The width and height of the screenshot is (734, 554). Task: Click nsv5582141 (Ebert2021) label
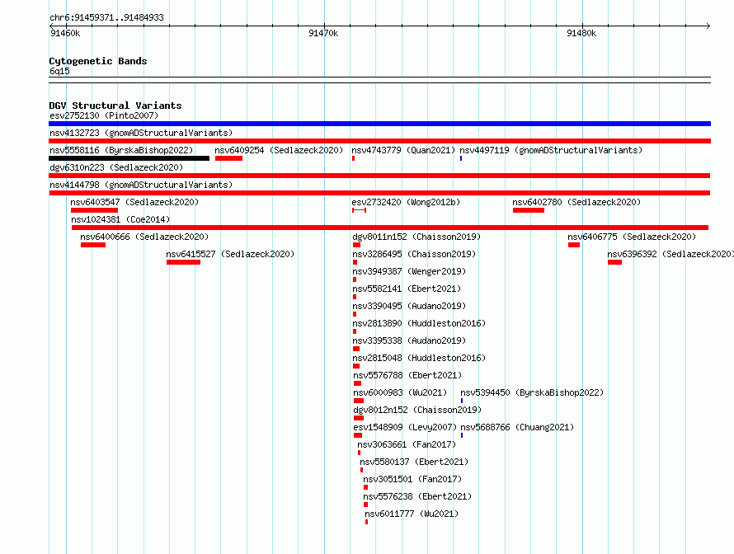coord(407,289)
